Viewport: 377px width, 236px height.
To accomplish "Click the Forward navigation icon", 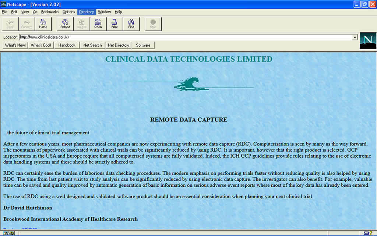I will (x=27, y=24).
